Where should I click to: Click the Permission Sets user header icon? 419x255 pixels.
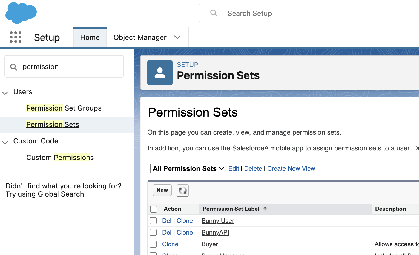(x=160, y=73)
